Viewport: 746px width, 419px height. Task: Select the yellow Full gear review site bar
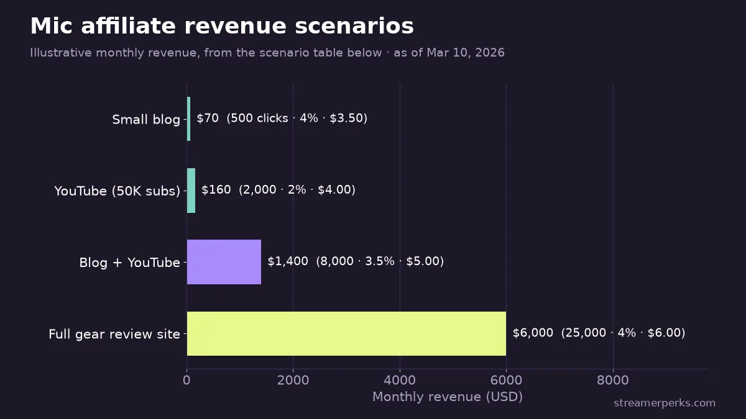[346, 333]
